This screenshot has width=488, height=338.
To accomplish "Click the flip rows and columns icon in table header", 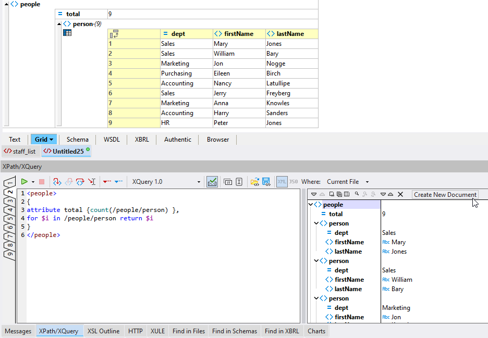I will (115, 34).
